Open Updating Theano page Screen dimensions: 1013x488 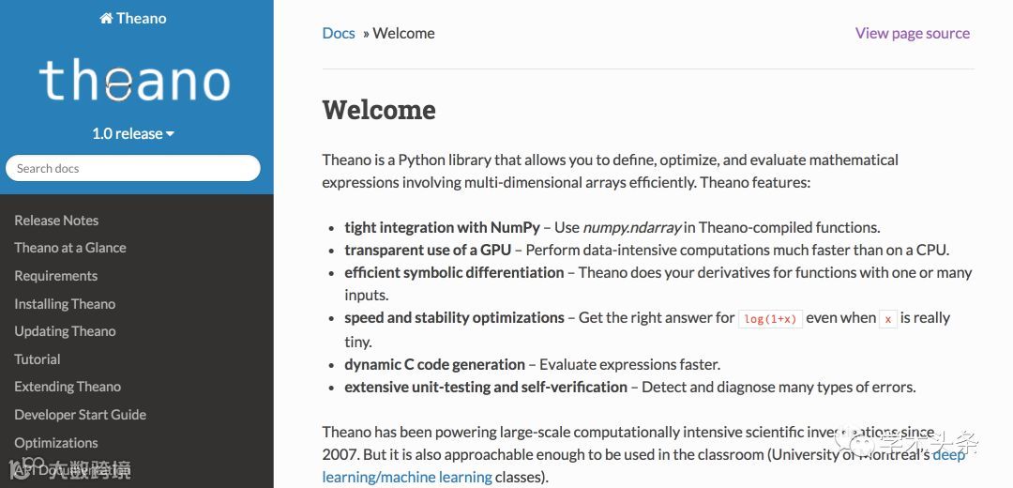coord(66,331)
